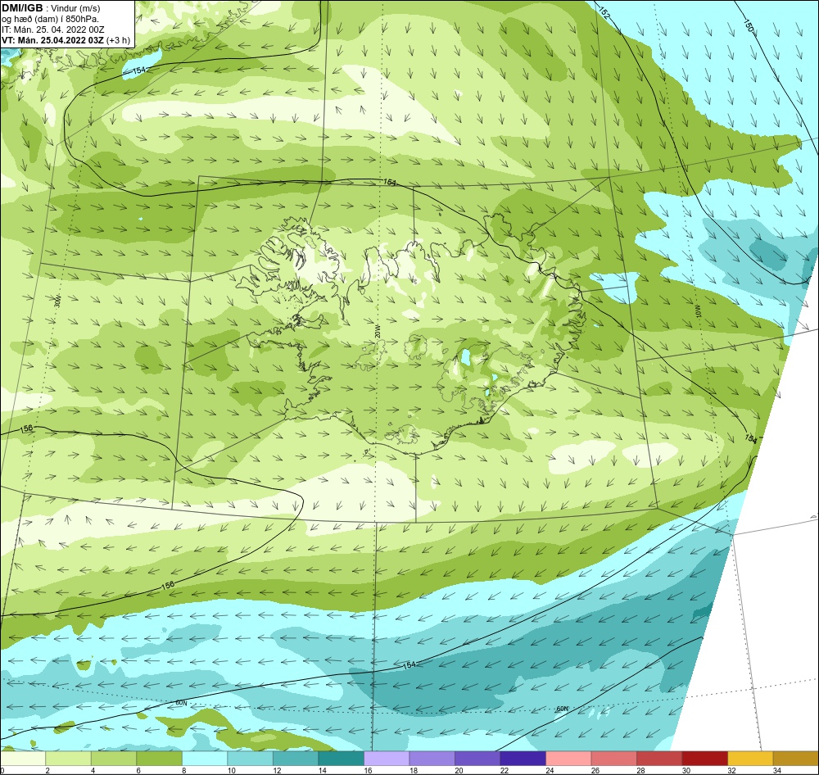Click the legend tick label '30'
The height and width of the screenshot is (775, 819).
click(686, 770)
